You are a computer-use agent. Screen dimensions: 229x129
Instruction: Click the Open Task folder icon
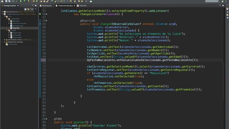click(44, 1)
